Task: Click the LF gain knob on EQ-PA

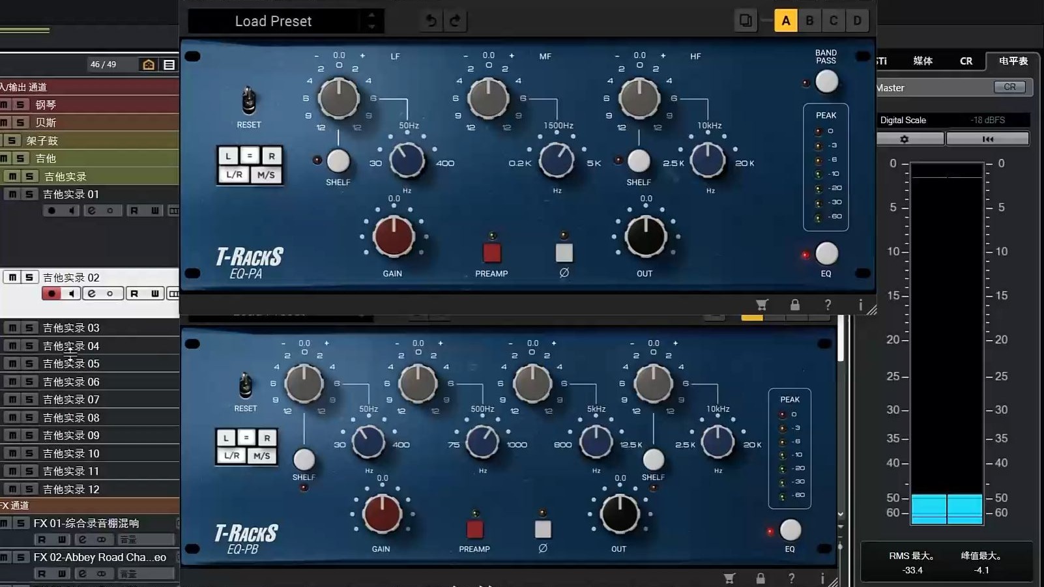Action: [x=338, y=98]
